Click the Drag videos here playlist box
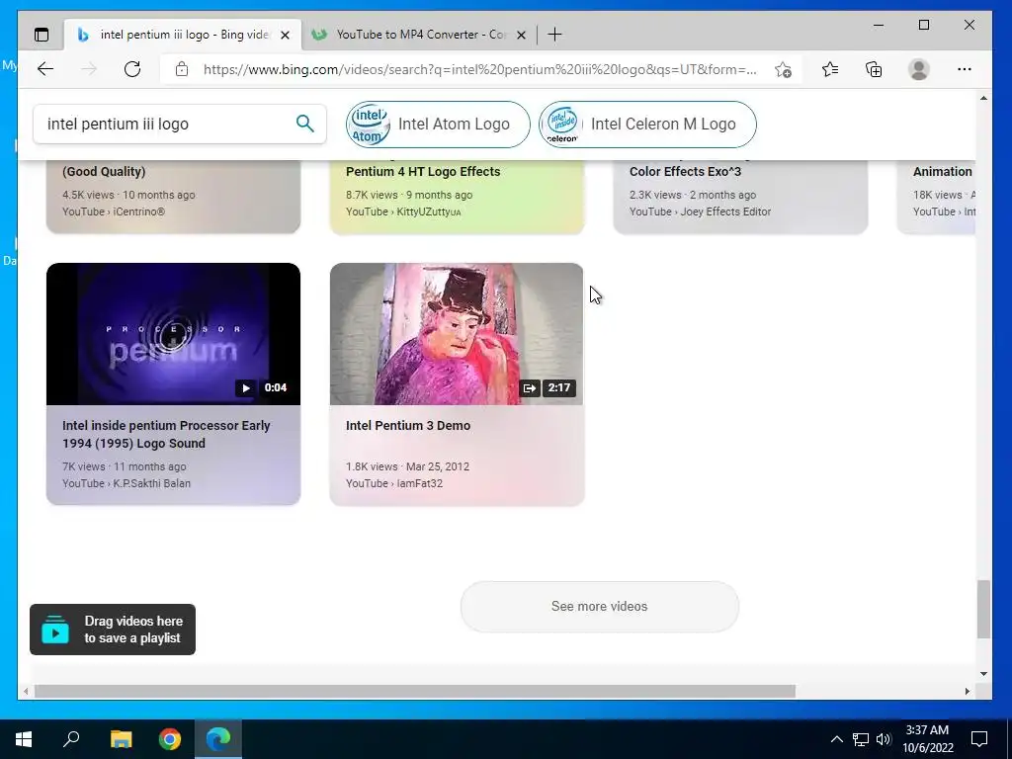 (x=113, y=630)
